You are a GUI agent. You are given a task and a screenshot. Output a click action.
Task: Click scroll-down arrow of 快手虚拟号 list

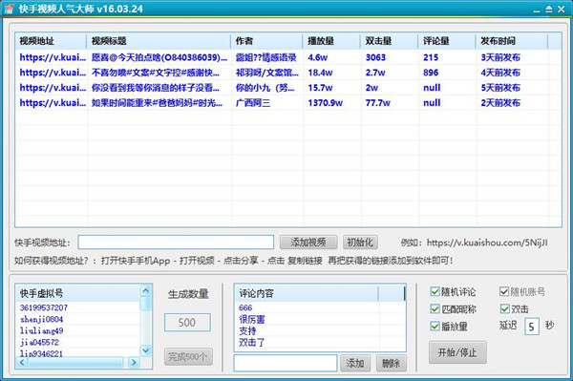coord(146,350)
